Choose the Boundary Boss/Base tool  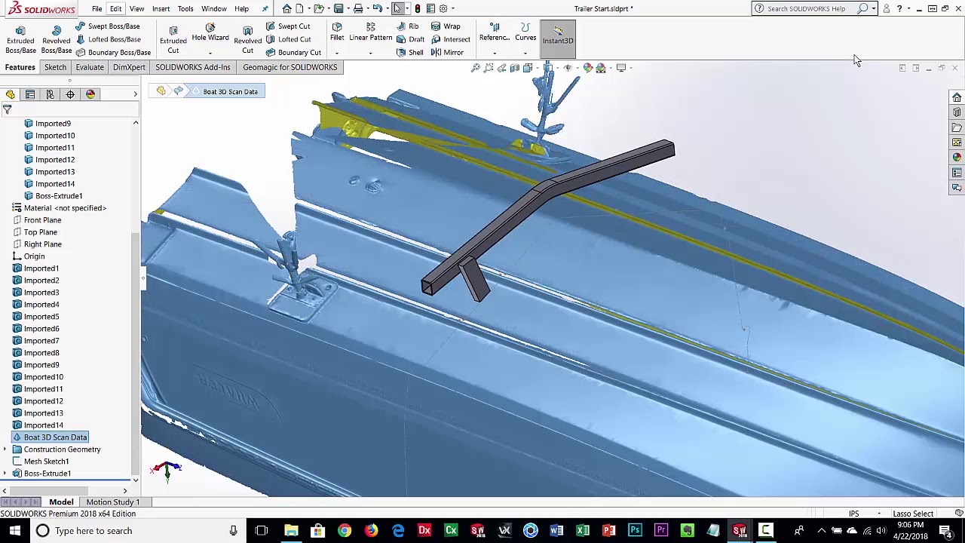pyautogui.click(x=113, y=53)
